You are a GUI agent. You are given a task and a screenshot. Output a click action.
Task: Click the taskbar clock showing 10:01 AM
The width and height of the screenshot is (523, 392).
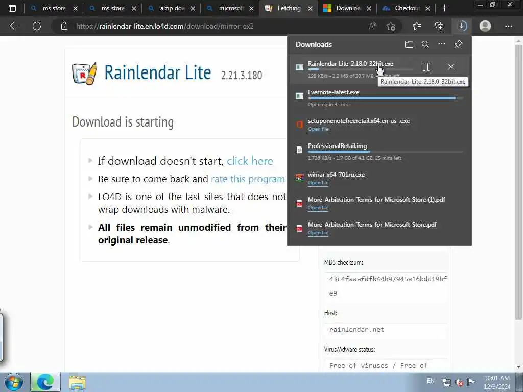[x=497, y=382]
